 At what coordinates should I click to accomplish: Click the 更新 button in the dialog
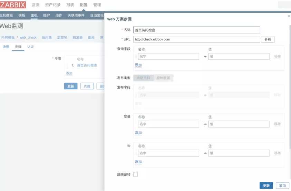coord(266,185)
